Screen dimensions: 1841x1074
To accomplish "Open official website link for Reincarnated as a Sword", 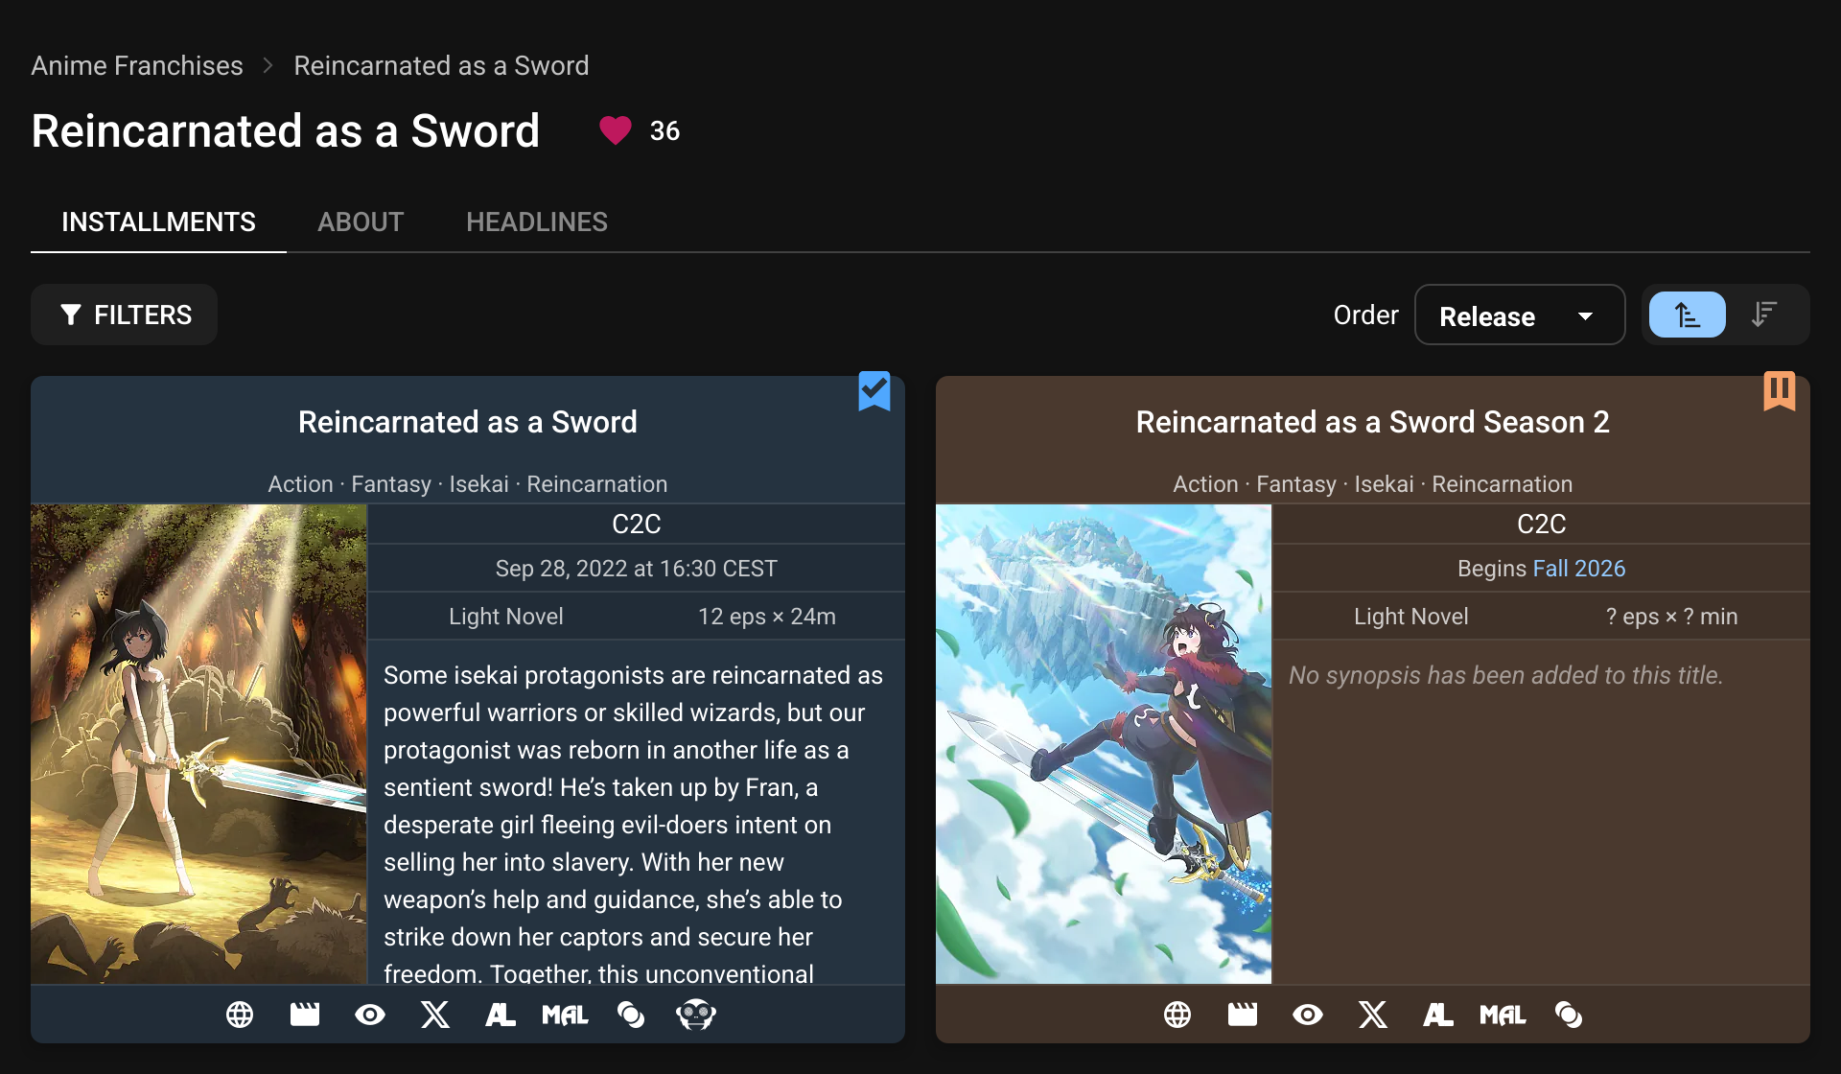I will 240,1015.
